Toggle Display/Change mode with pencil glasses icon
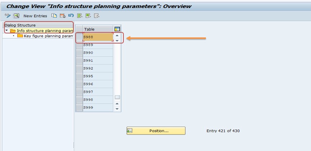The image size is (311, 151). point(8,16)
